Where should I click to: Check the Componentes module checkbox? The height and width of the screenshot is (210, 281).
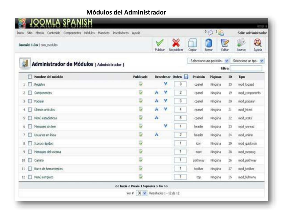coord(30,93)
